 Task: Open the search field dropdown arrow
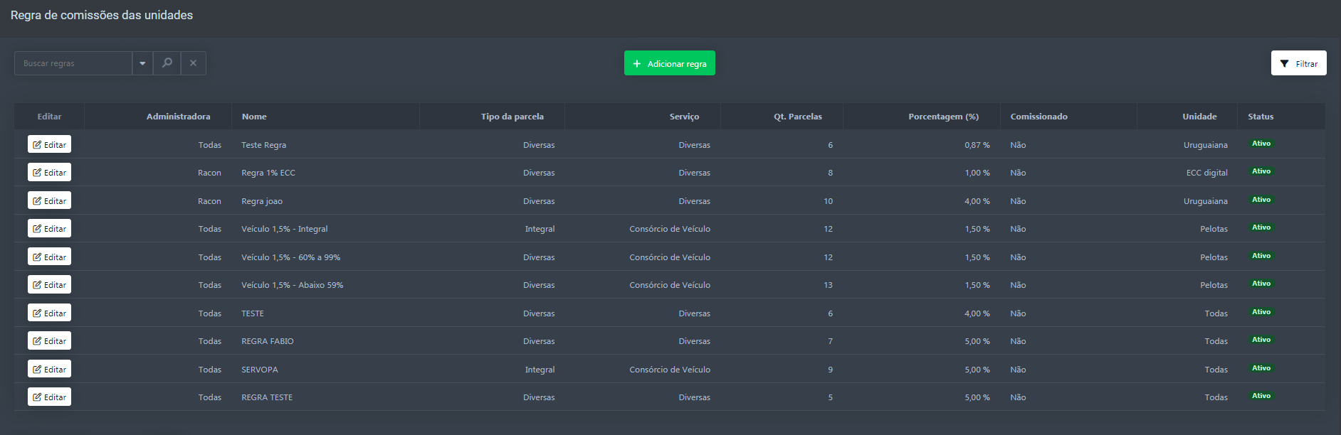pyautogui.click(x=142, y=63)
